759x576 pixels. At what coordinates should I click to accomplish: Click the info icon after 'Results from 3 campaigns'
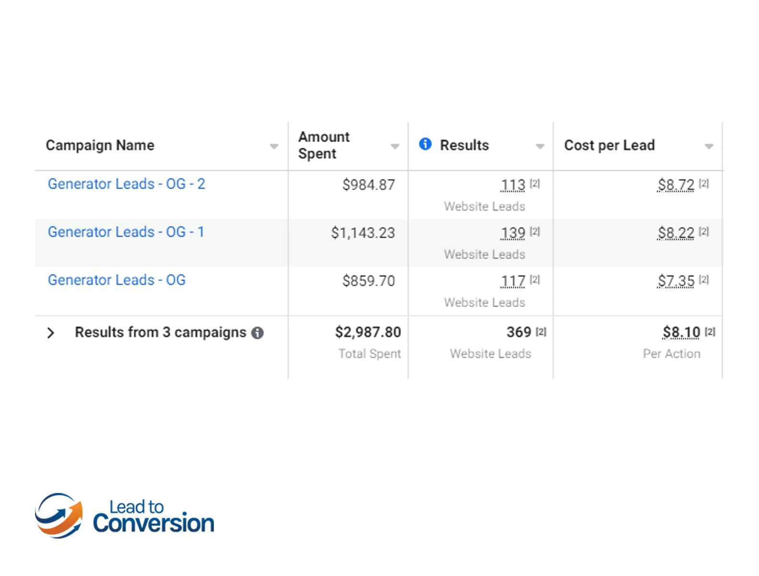tap(257, 333)
